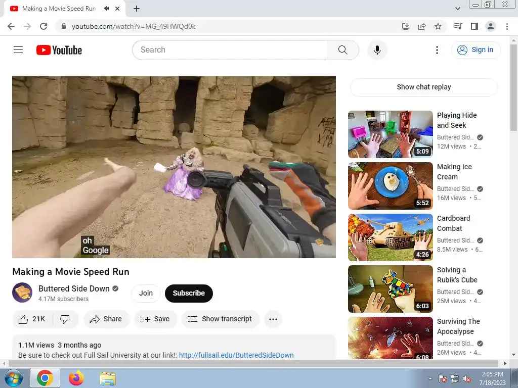Open the fullsail.edu/ButteredSideDown link
Image resolution: width=518 pixels, height=388 pixels.
point(236,355)
